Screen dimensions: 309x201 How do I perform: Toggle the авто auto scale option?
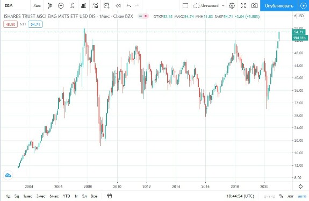302,196
